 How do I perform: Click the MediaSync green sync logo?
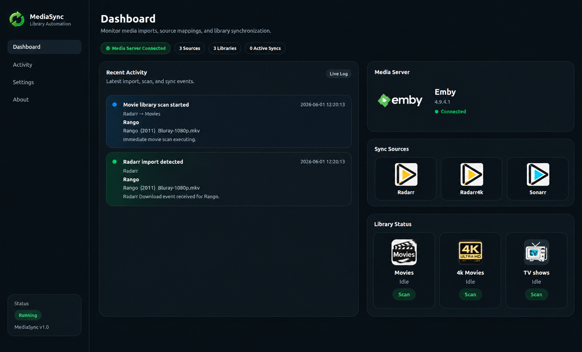[17, 19]
